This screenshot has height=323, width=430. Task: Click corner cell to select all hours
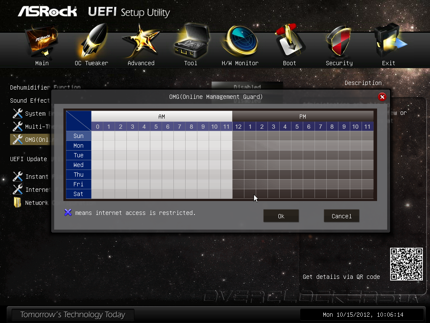[x=79, y=121]
